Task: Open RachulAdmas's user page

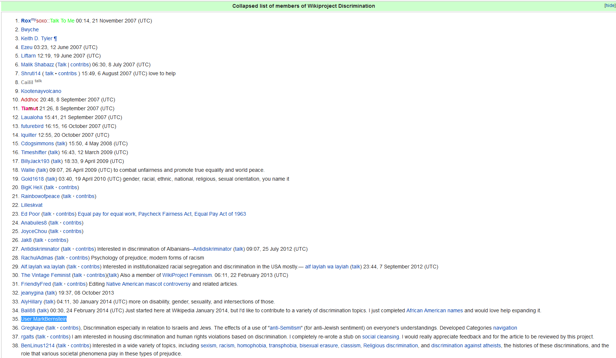Action: [x=37, y=258]
